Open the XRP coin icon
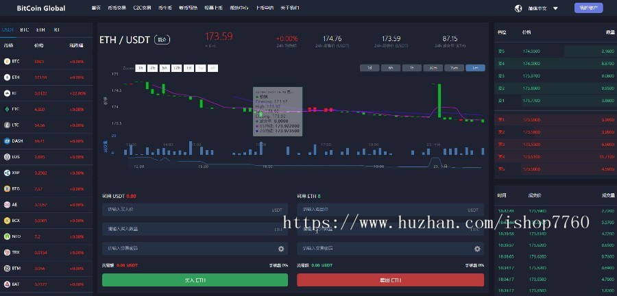Viewport: 617px width, 296px height. click(x=7, y=173)
